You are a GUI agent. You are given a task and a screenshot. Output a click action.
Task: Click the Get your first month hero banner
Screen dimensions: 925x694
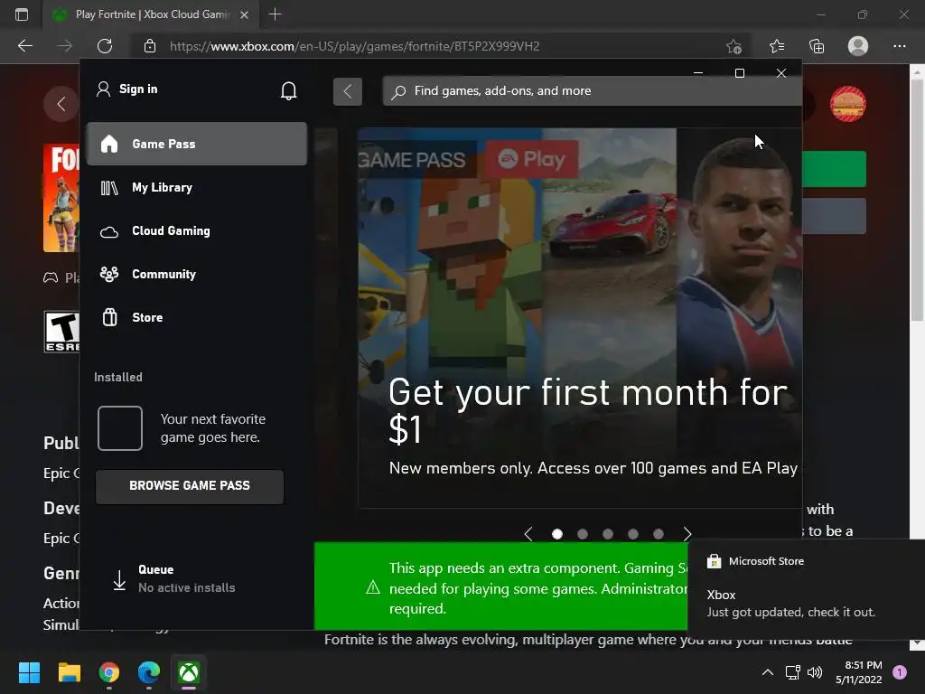(580, 318)
